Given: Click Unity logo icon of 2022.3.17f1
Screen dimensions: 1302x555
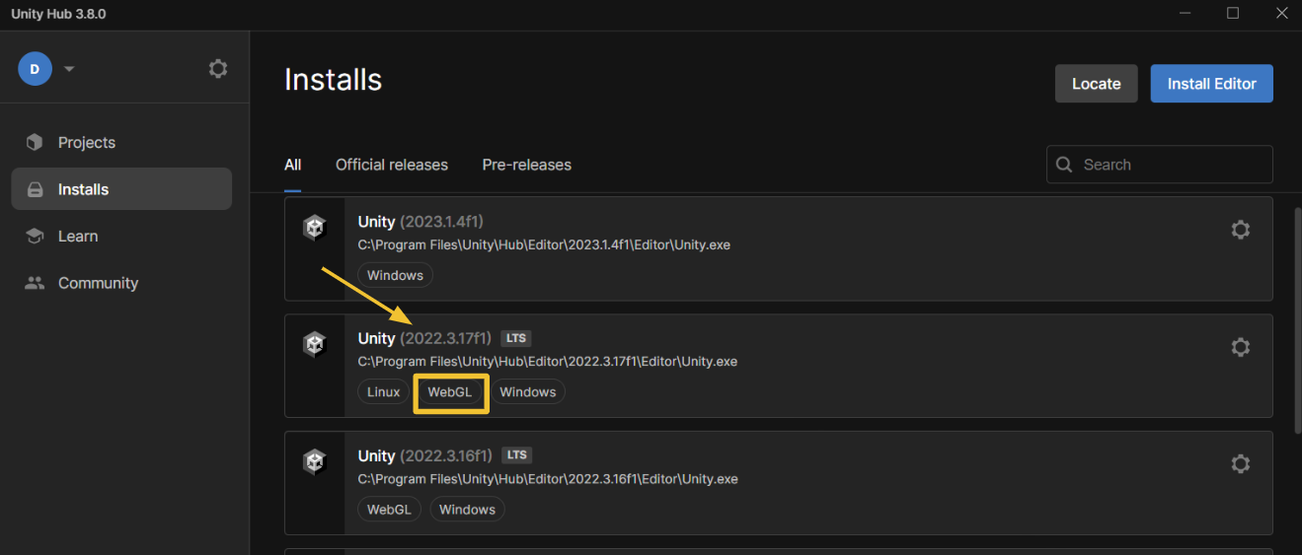Looking at the screenshot, I should pyautogui.click(x=314, y=344).
